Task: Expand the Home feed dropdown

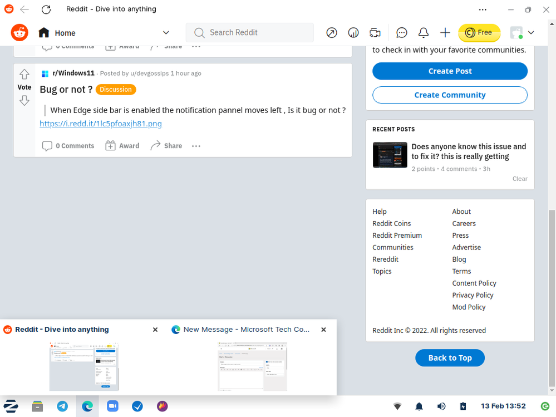Action: [166, 33]
